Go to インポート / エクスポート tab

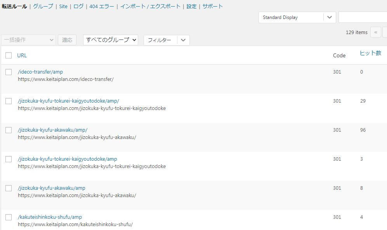150,7
